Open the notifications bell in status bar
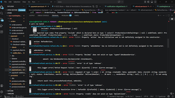This screenshot has height=98, width=175. (x=173, y=96)
